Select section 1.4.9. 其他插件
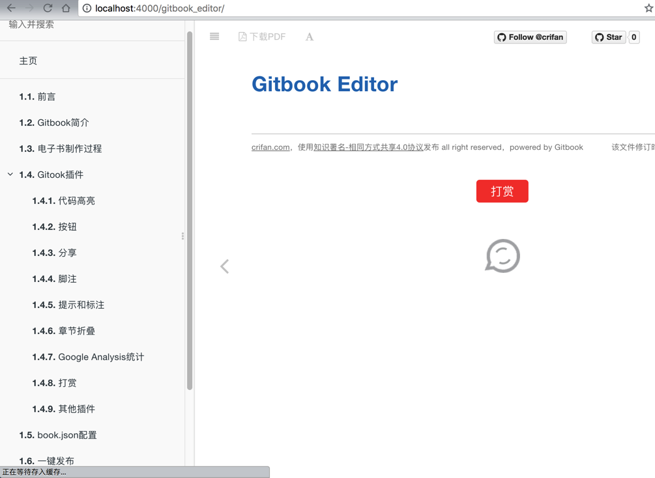The height and width of the screenshot is (478, 655). (x=63, y=409)
